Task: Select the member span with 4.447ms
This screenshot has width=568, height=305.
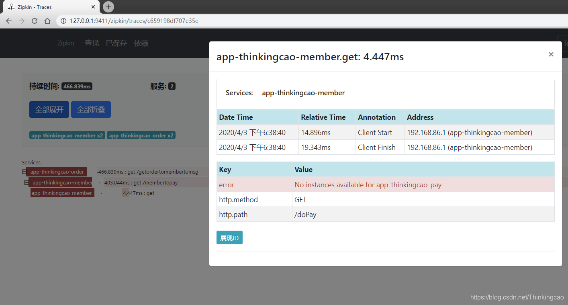Action: 62,193
